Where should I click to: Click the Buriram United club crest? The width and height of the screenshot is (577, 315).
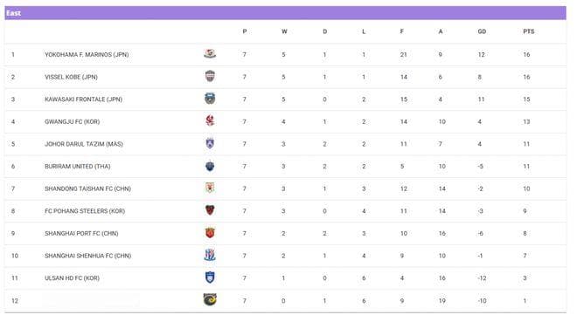(x=210, y=166)
